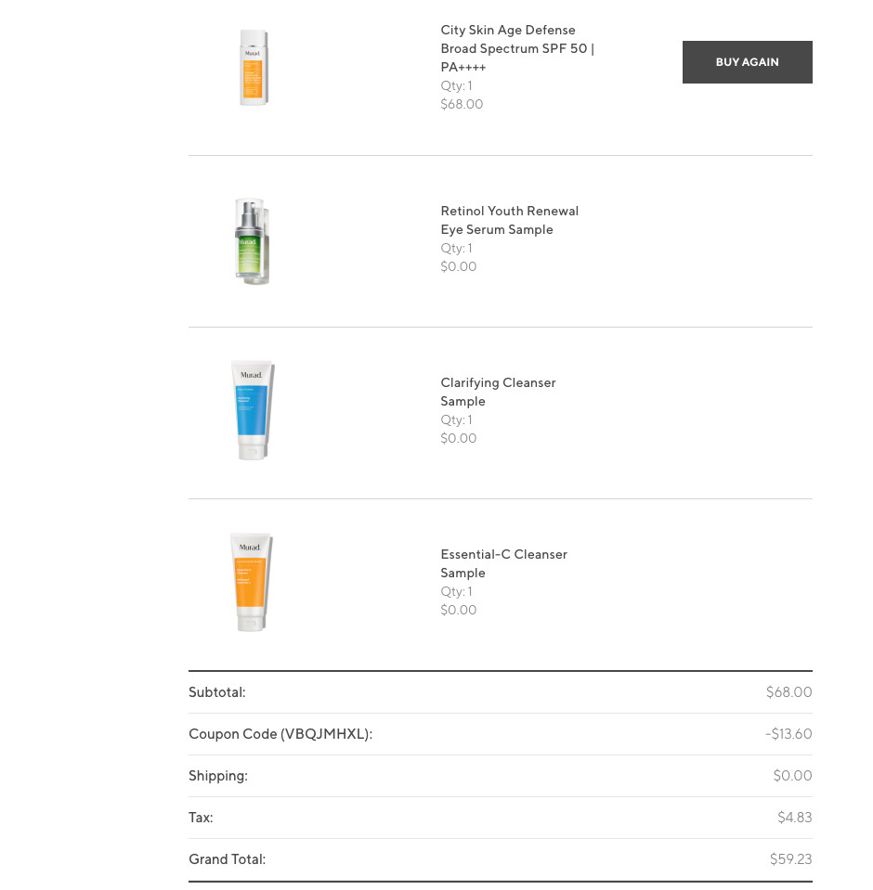Click the Shipping row label
The width and height of the screenshot is (873, 890).
[218, 775]
